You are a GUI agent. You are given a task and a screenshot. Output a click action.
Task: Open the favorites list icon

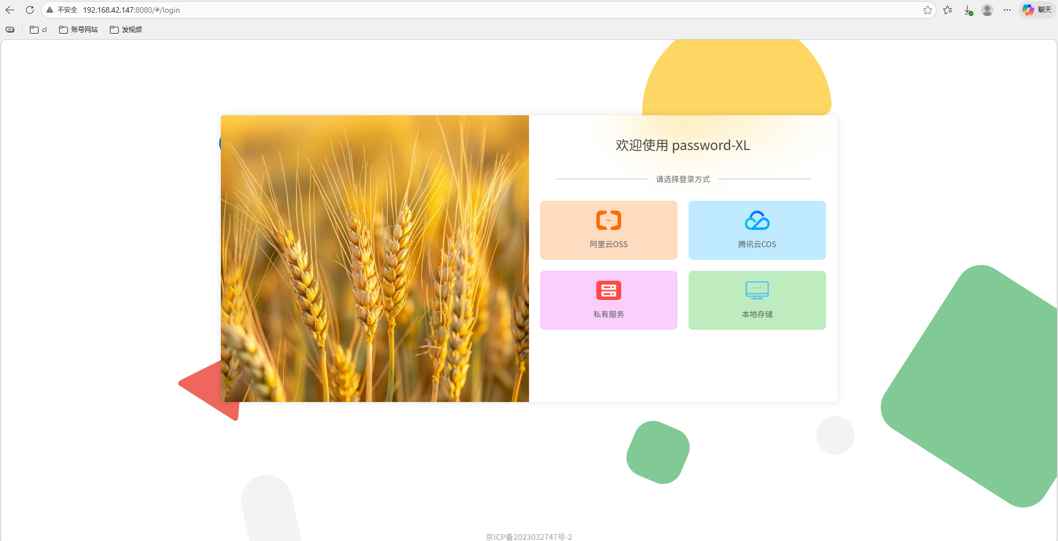(948, 10)
